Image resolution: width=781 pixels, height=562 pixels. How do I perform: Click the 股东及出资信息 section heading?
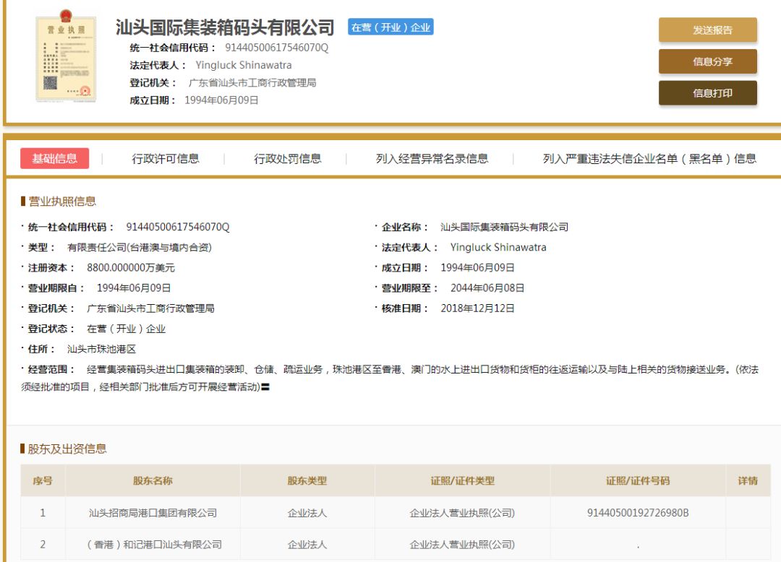point(67,449)
